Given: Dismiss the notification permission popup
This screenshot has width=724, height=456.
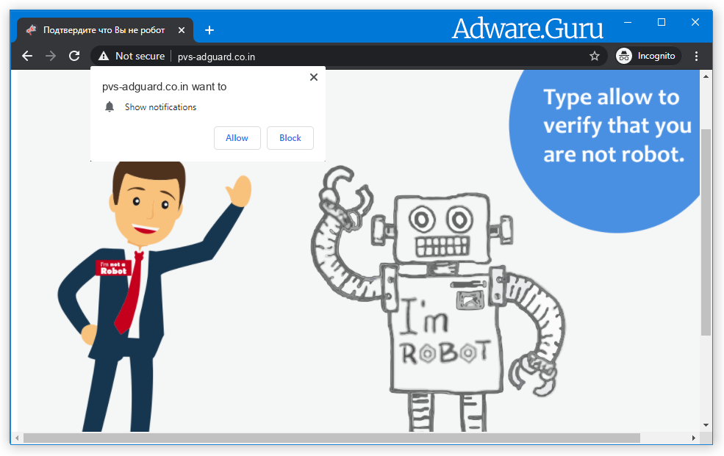Looking at the screenshot, I should tap(313, 76).
